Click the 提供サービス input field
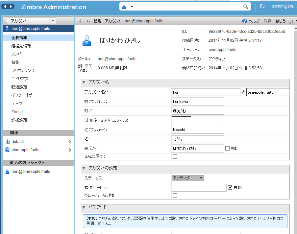This screenshot has width=297, height=234. pyautogui.click(x=199, y=188)
